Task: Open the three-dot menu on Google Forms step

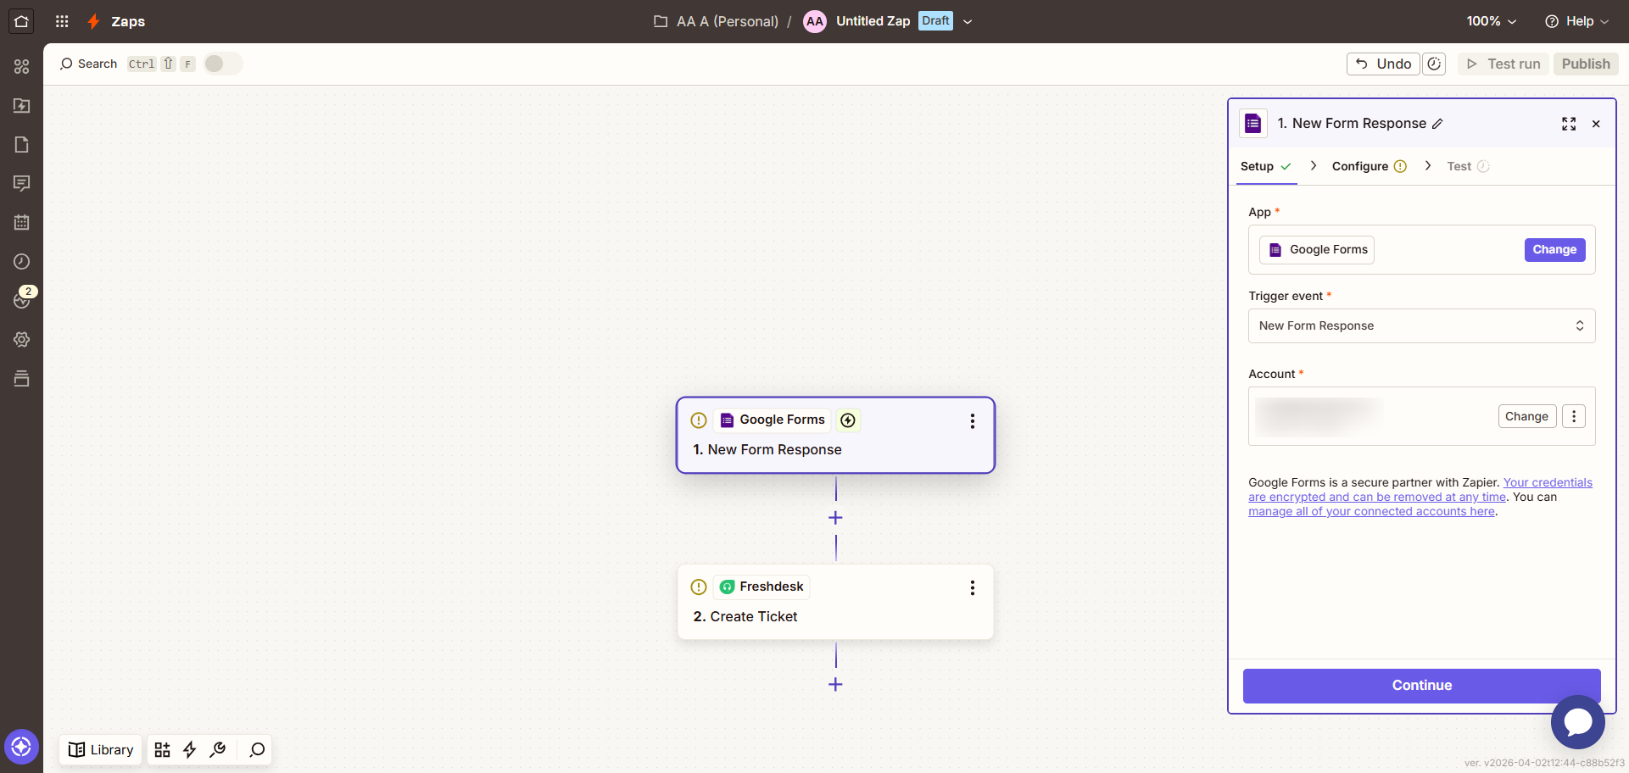Action: coord(972,420)
